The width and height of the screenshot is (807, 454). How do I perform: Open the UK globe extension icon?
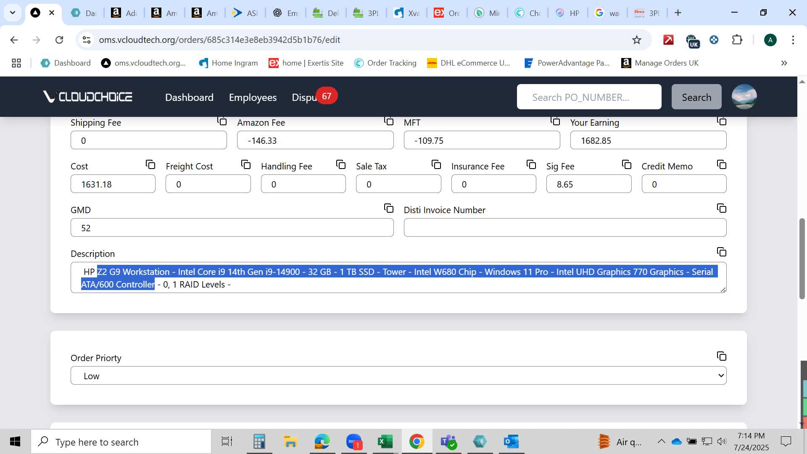point(692,41)
